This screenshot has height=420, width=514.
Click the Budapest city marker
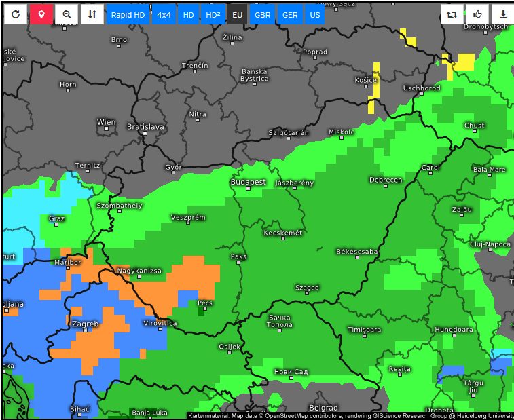tap(248, 188)
